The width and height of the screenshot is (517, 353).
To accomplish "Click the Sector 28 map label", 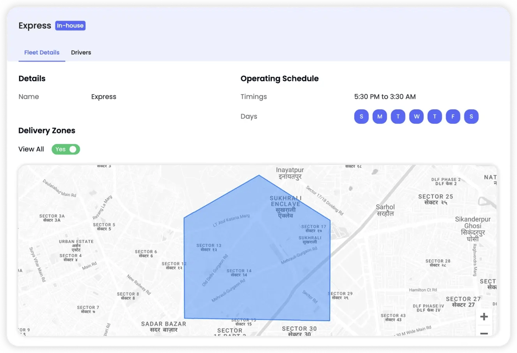I will (x=438, y=263).
